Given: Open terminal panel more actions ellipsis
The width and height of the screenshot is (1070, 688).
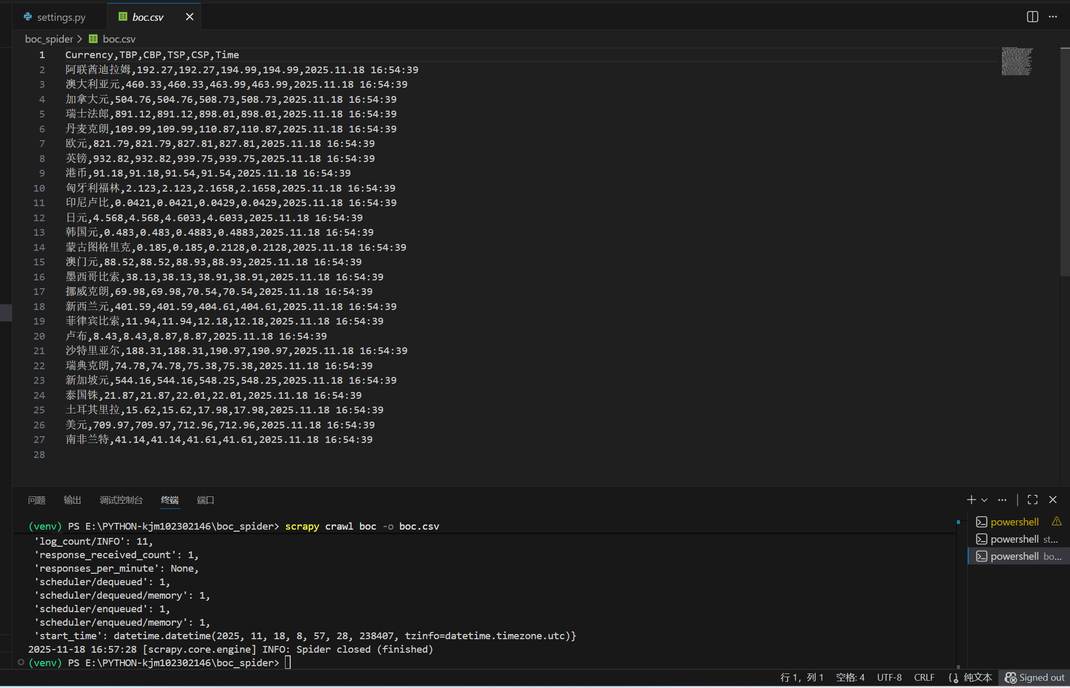Looking at the screenshot, I should [1002, 500].
